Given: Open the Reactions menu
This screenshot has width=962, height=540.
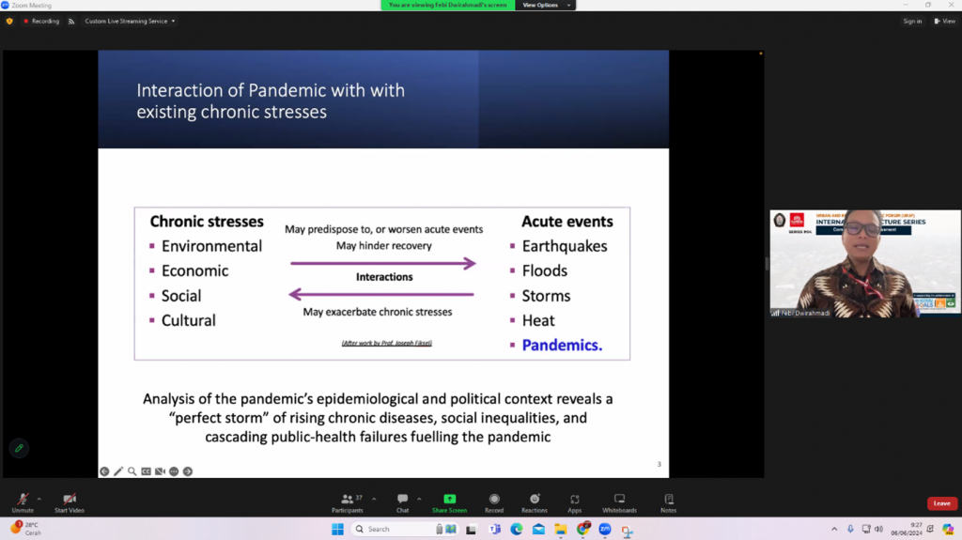Looking at the screenshot, I should [534, 501].
